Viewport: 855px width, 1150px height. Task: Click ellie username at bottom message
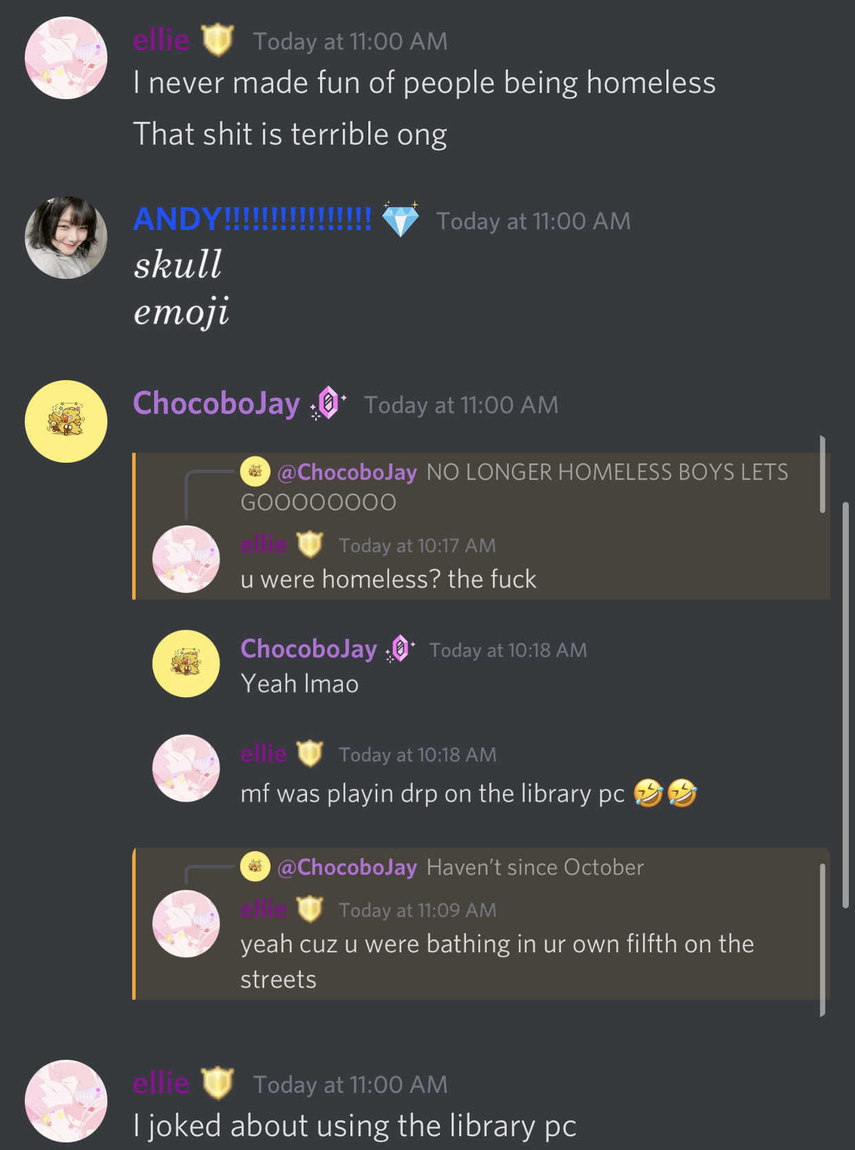[x=161, y=1083]
